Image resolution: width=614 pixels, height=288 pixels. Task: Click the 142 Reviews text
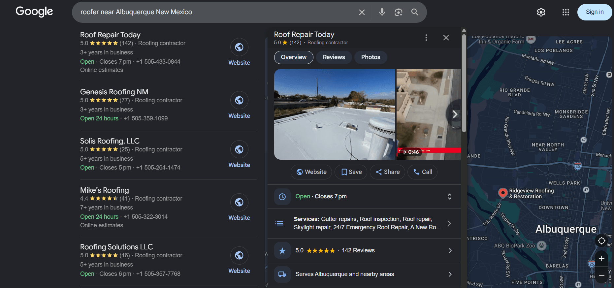coord(358,250)
